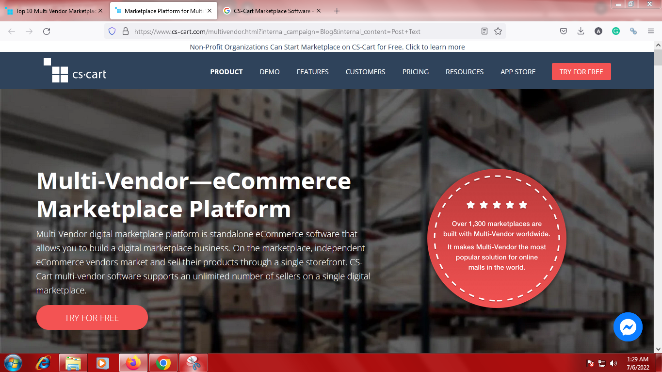Open CUSTOMERS navigation item

(x=366, y=72)
